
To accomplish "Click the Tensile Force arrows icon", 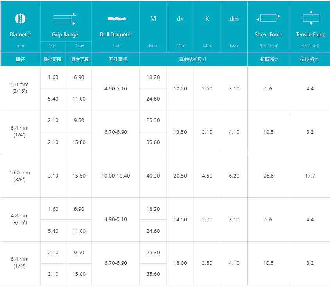I will 311,18.
